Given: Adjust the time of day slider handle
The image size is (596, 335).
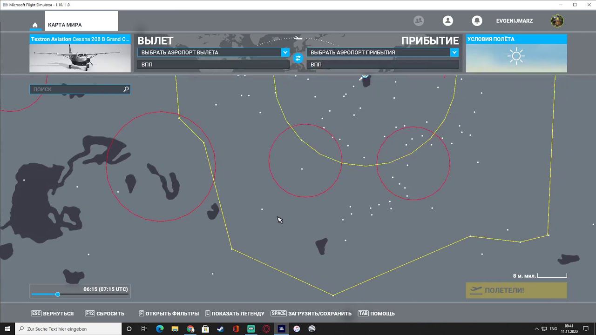Looking at the screenshot, I should (58, 295).
